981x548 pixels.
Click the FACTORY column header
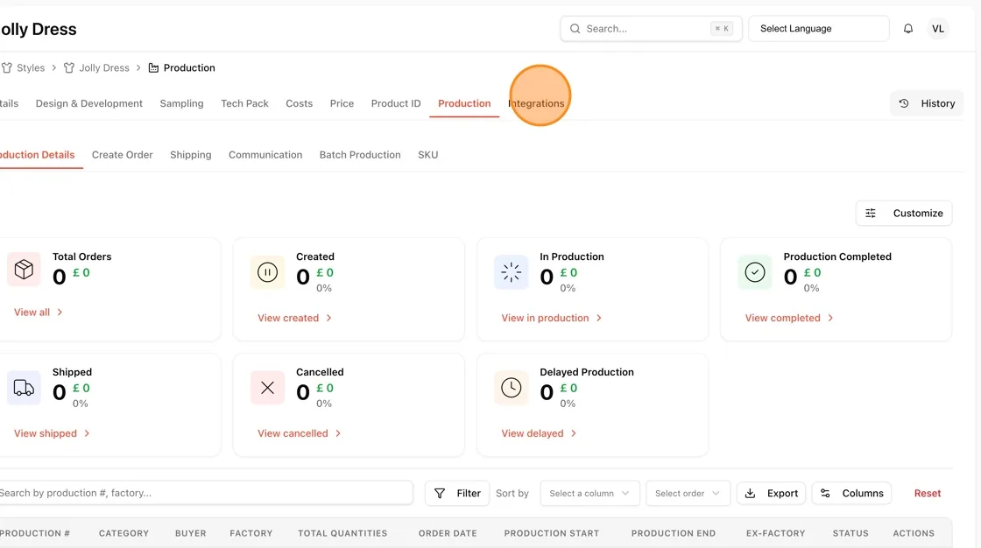tap(251, 533)
